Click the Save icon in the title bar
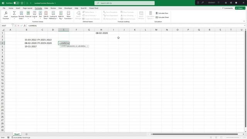This screenshot has height=139, width=247. [22, 3]
